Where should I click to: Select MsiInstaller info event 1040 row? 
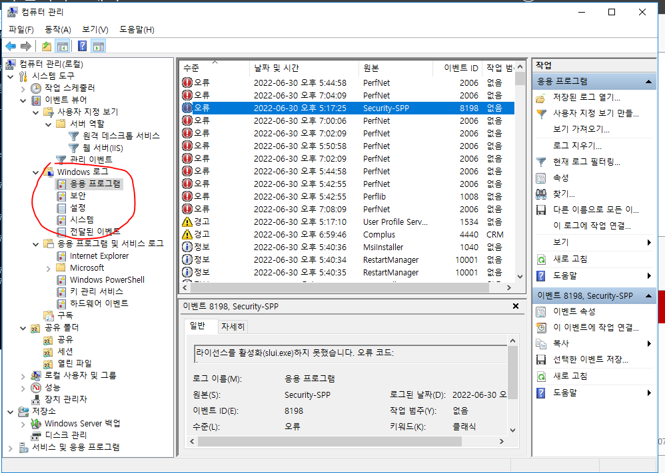[x=347, y=247]
